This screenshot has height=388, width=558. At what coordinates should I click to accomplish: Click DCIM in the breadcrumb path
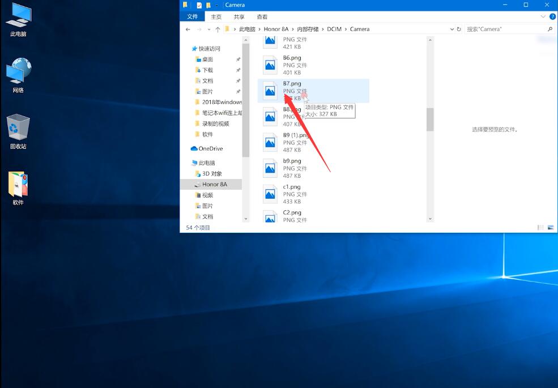pos(334,29)
